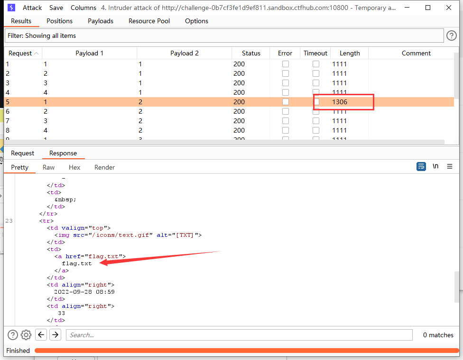The image size is (463, 360).
Task: Click /icons/text.gif src value in response
Action: coord(121,235)
